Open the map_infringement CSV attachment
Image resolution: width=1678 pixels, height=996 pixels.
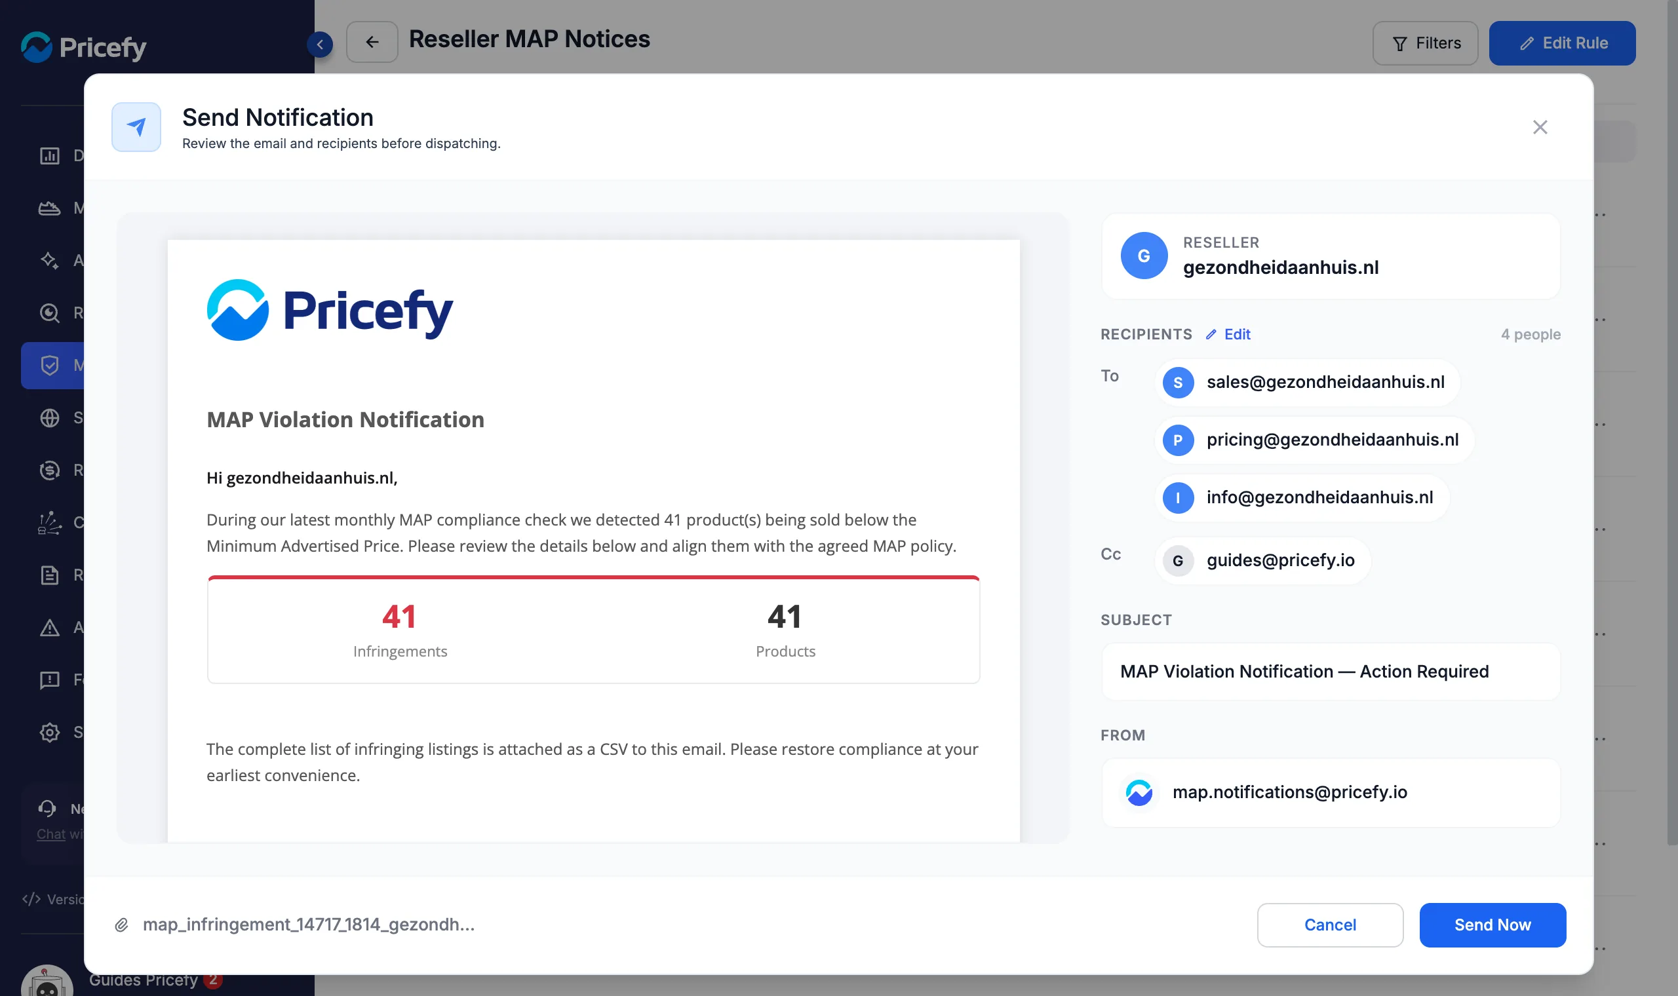tap(308, 924)
